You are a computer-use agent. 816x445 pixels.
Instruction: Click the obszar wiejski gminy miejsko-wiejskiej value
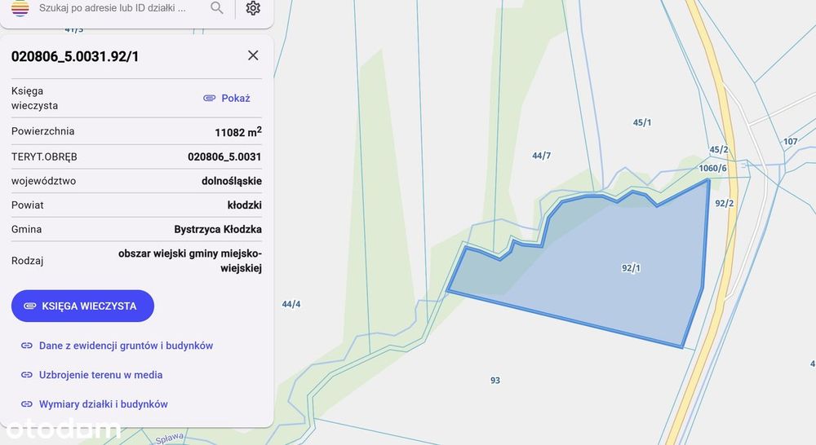point(190,261)
